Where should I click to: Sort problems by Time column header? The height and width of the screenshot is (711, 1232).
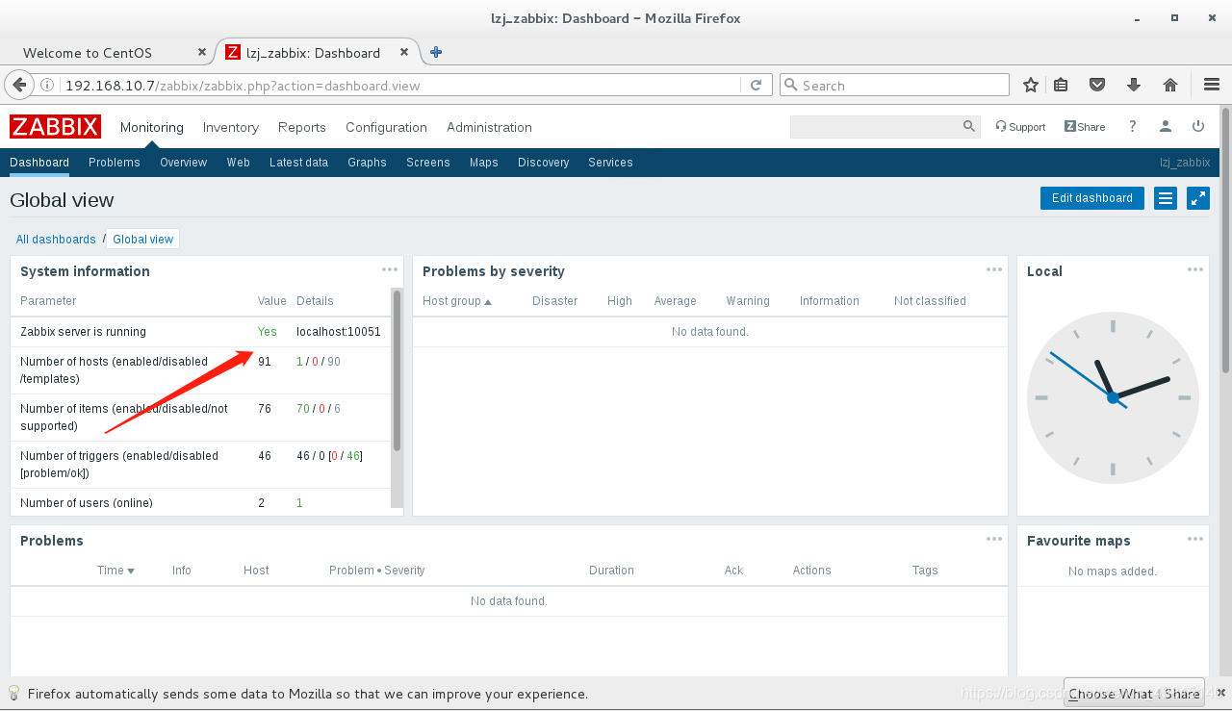coord(115,571)
